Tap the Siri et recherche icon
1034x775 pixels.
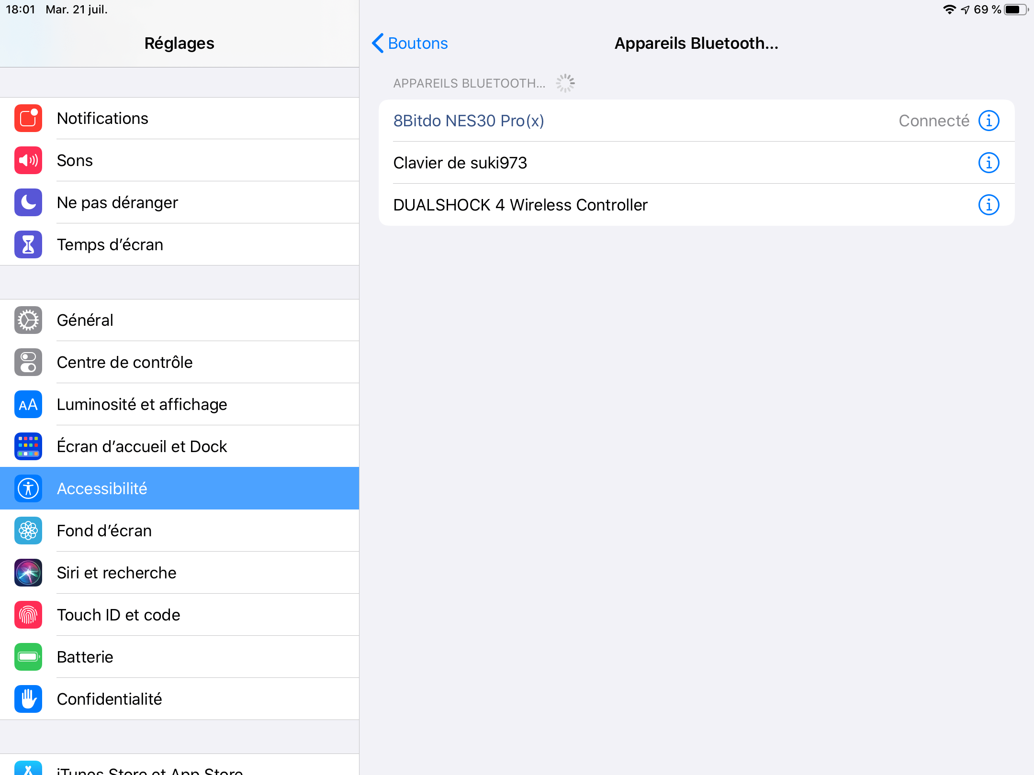[28, 573]
